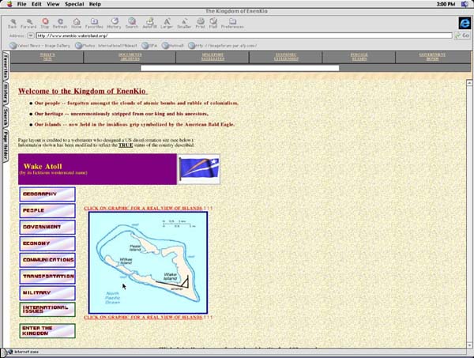474x358 pixels.
Task: Open the Government section button
Action: point(47,227)
